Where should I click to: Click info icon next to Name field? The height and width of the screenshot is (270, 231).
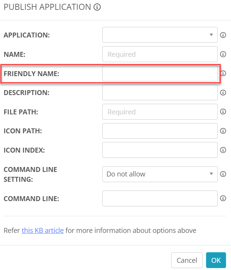223,54
